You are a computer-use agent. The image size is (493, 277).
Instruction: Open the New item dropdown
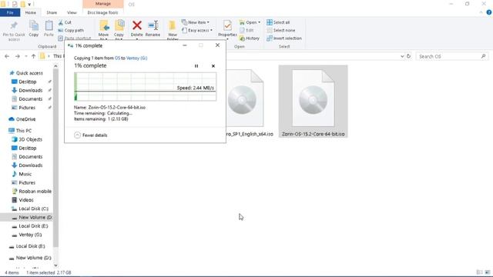tap(195, 22)
